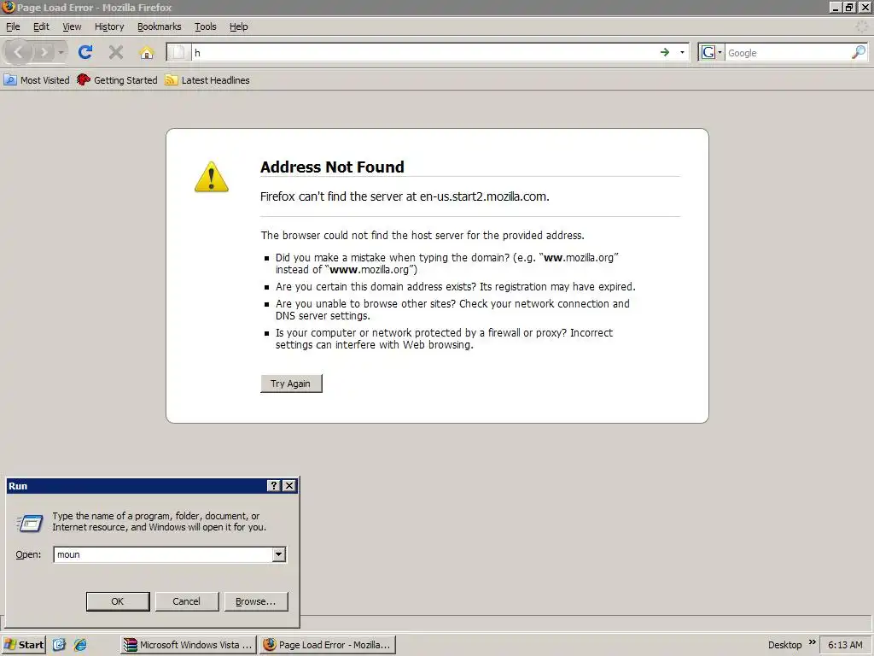Focus the Google search box
Viewport: 874px width, 656px height.
(x=788, y=52)
